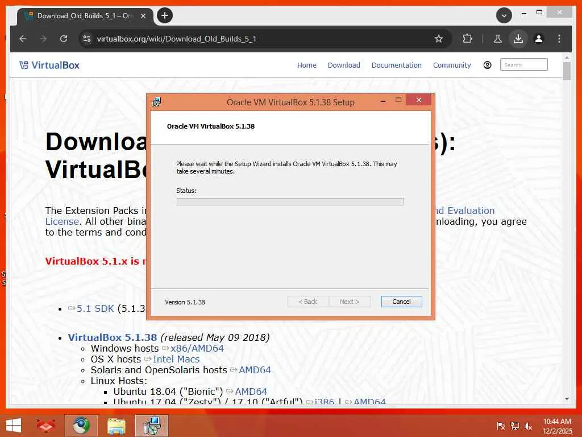
Task: Go forward in browser history
Action: 43,39
